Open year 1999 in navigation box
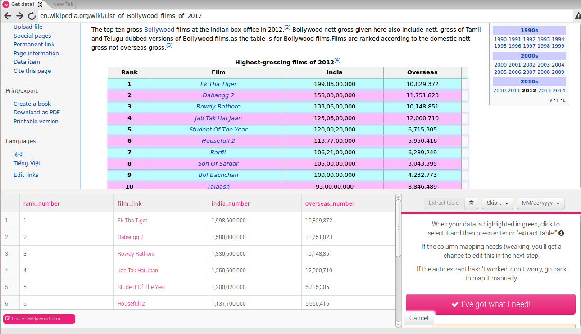 point(558,46)
